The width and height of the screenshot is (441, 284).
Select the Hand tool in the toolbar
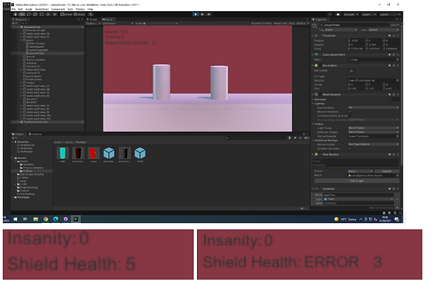coord(15,15)
